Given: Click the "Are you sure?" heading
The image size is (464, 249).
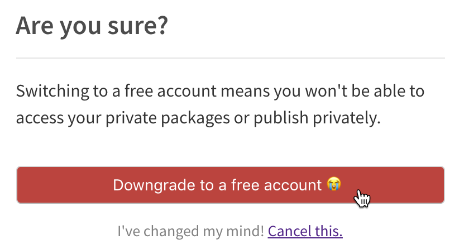Looking at the screenshot, I should coord(92,26).
